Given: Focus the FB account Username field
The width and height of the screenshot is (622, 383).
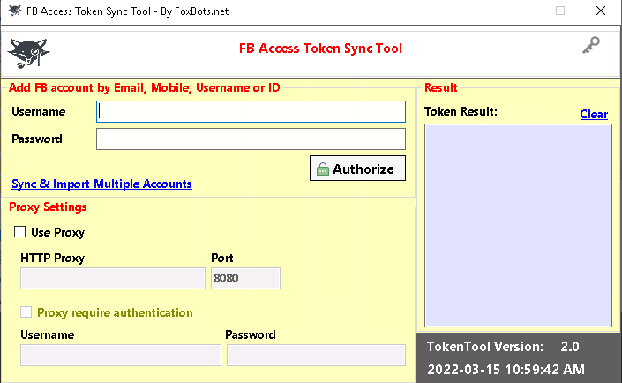Looking at the screenshot, I should click(x=251, y=111).
